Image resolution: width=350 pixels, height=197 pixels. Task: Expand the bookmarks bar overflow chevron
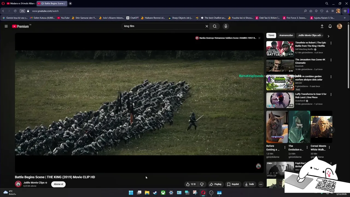345,18
